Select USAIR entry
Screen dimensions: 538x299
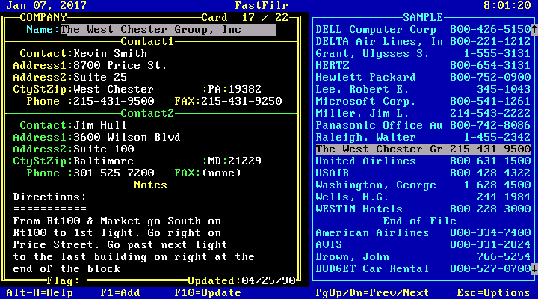click(x=423, y=173)
